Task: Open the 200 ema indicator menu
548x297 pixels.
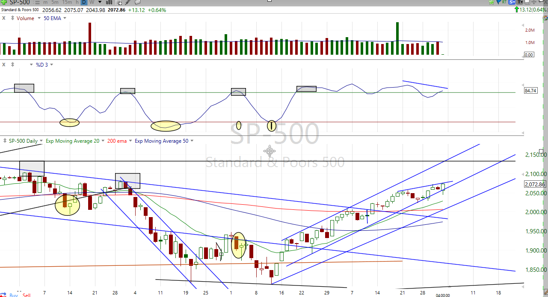Action: point(130,141)
